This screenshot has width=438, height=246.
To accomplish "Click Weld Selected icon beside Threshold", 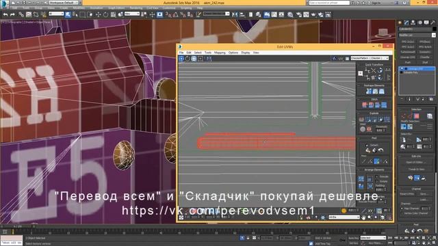I will [369, 129].
